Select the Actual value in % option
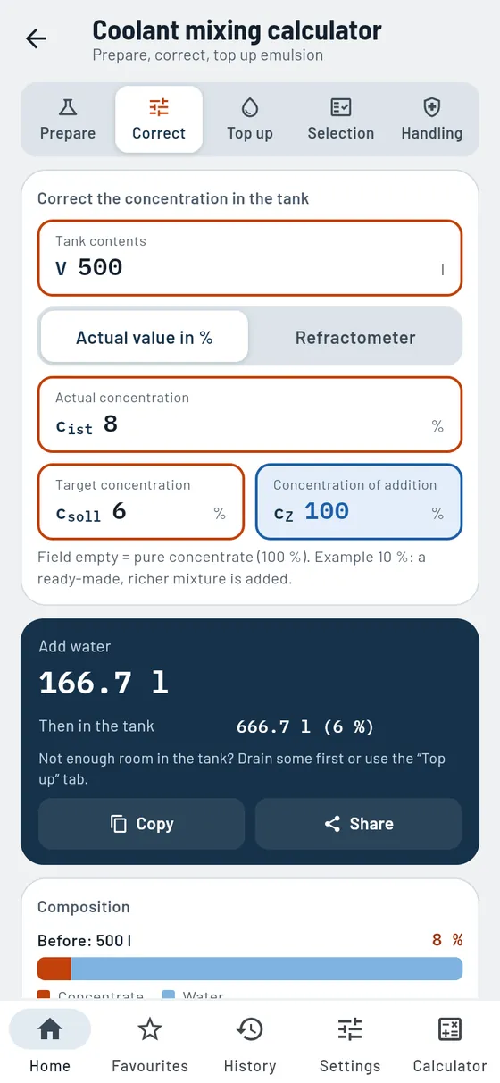Viewport: 500px width, 1083px height. tap(145, 337)
